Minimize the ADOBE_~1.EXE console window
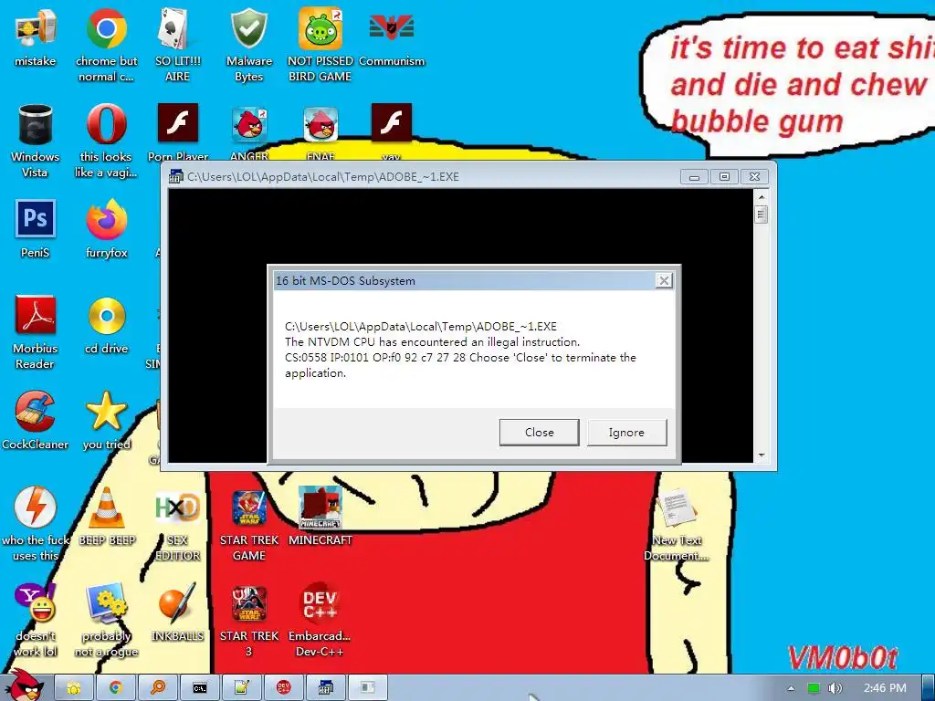The height and width of the screenshot is (701, 935). point(694,176)
